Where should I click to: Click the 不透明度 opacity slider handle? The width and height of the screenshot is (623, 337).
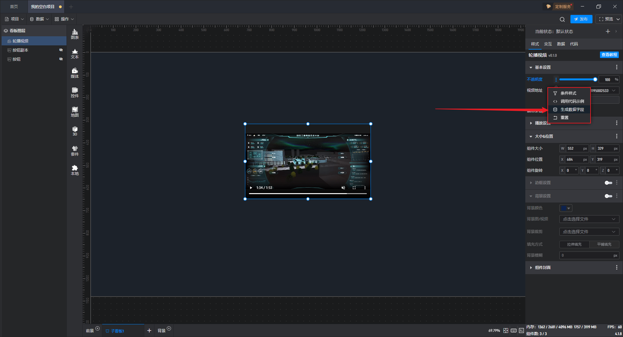click(595, 79)
